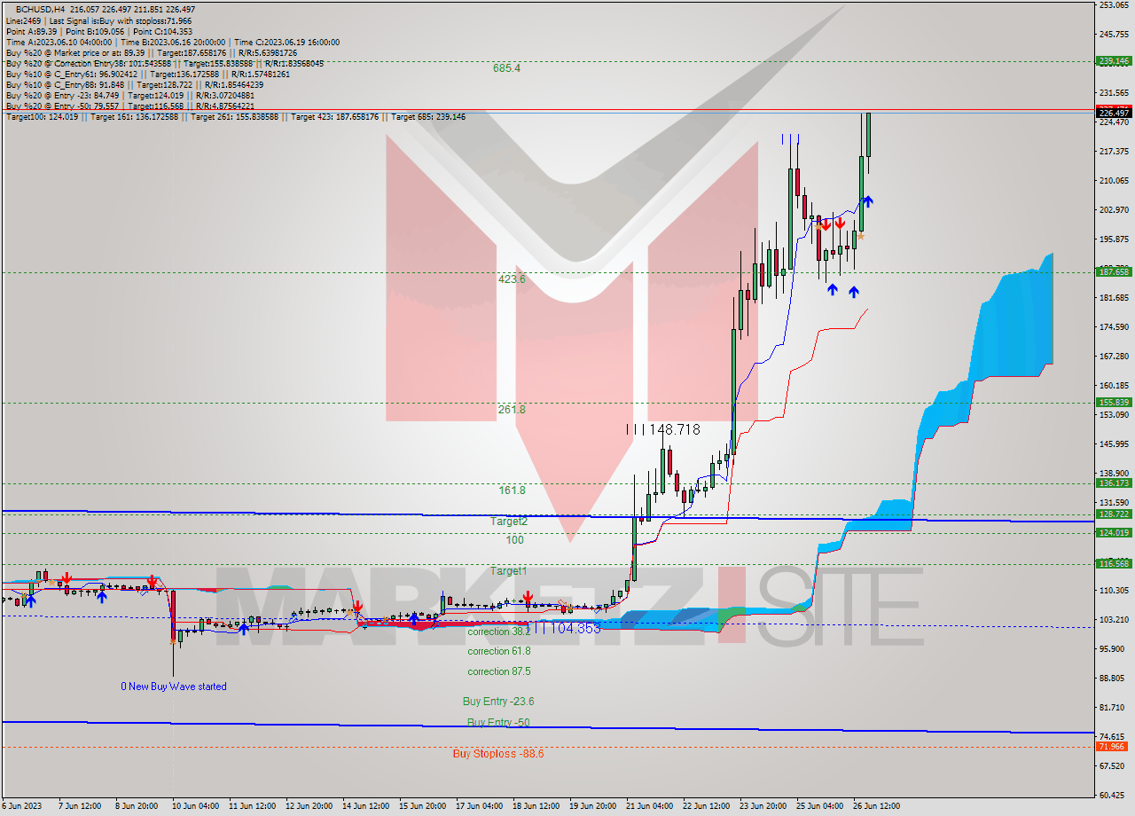
Task: Click the 245.795 price scale value
Action: [x=1114, y=35]
